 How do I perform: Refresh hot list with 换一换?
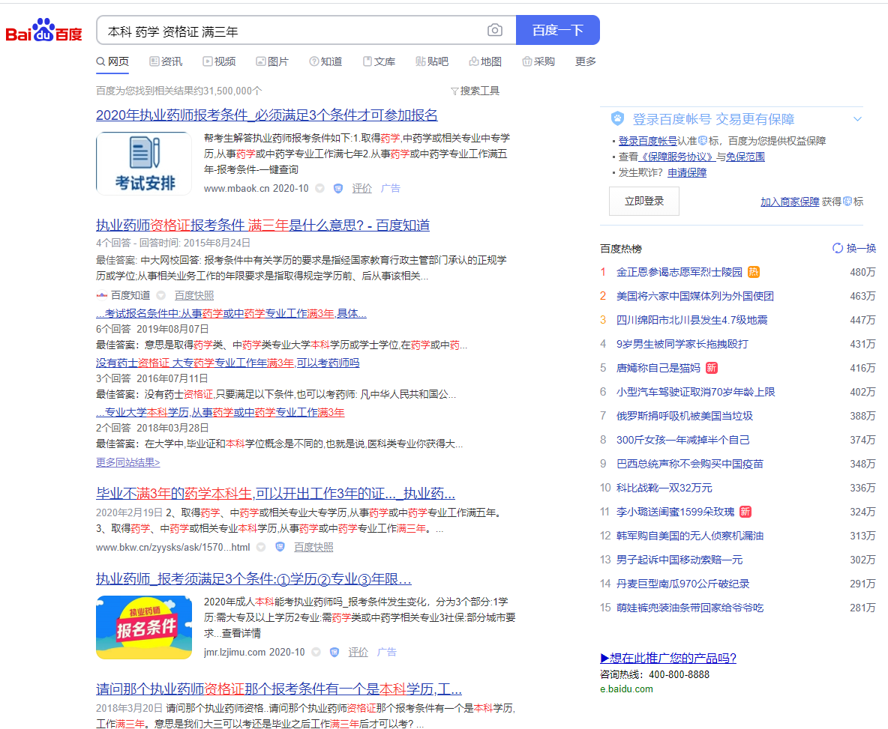[854, 248]
